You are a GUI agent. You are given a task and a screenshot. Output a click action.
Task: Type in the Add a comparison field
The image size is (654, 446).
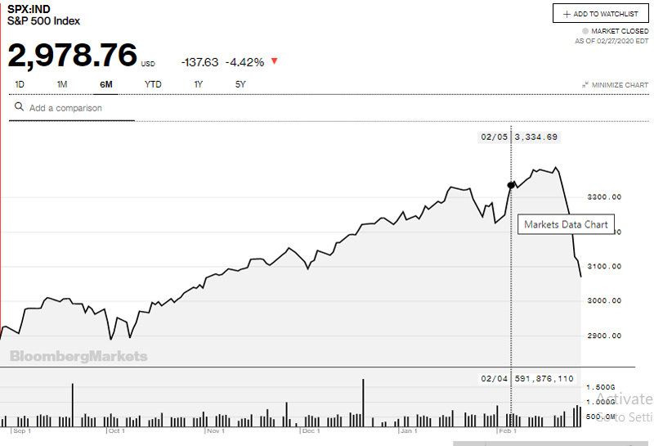(78, 108)
